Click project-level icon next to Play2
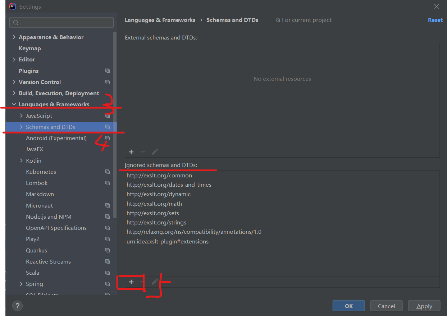The height and width of the screenshot is (316, 447). (107, 239)
